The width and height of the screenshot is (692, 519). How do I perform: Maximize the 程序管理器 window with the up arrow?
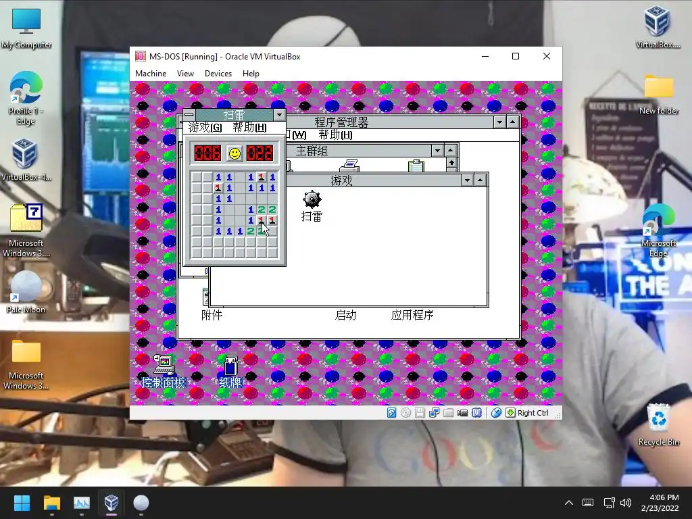(x=512, y=122)
